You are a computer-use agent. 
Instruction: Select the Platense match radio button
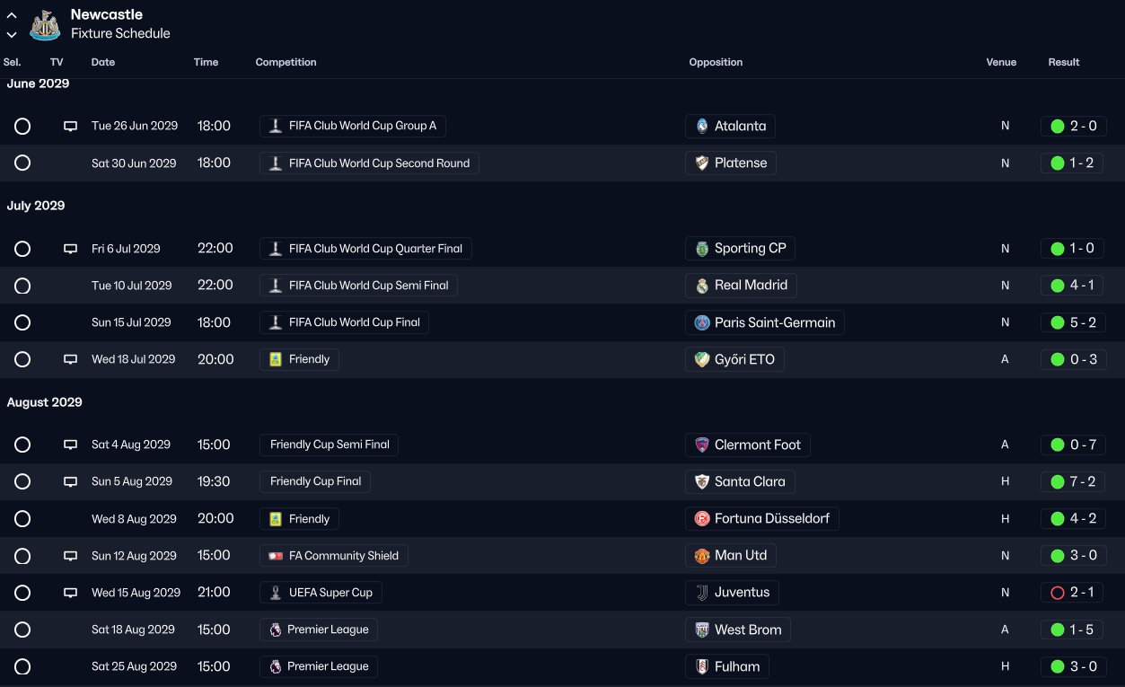point(22,163)
